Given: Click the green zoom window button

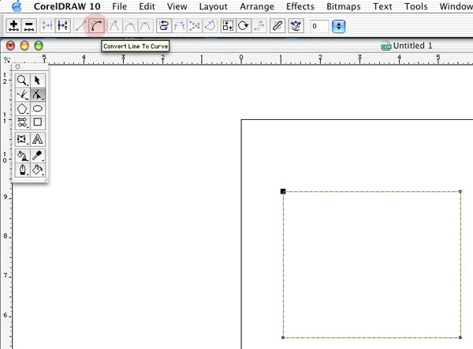Looking at the screenshot, I should (x=39, y=46).
